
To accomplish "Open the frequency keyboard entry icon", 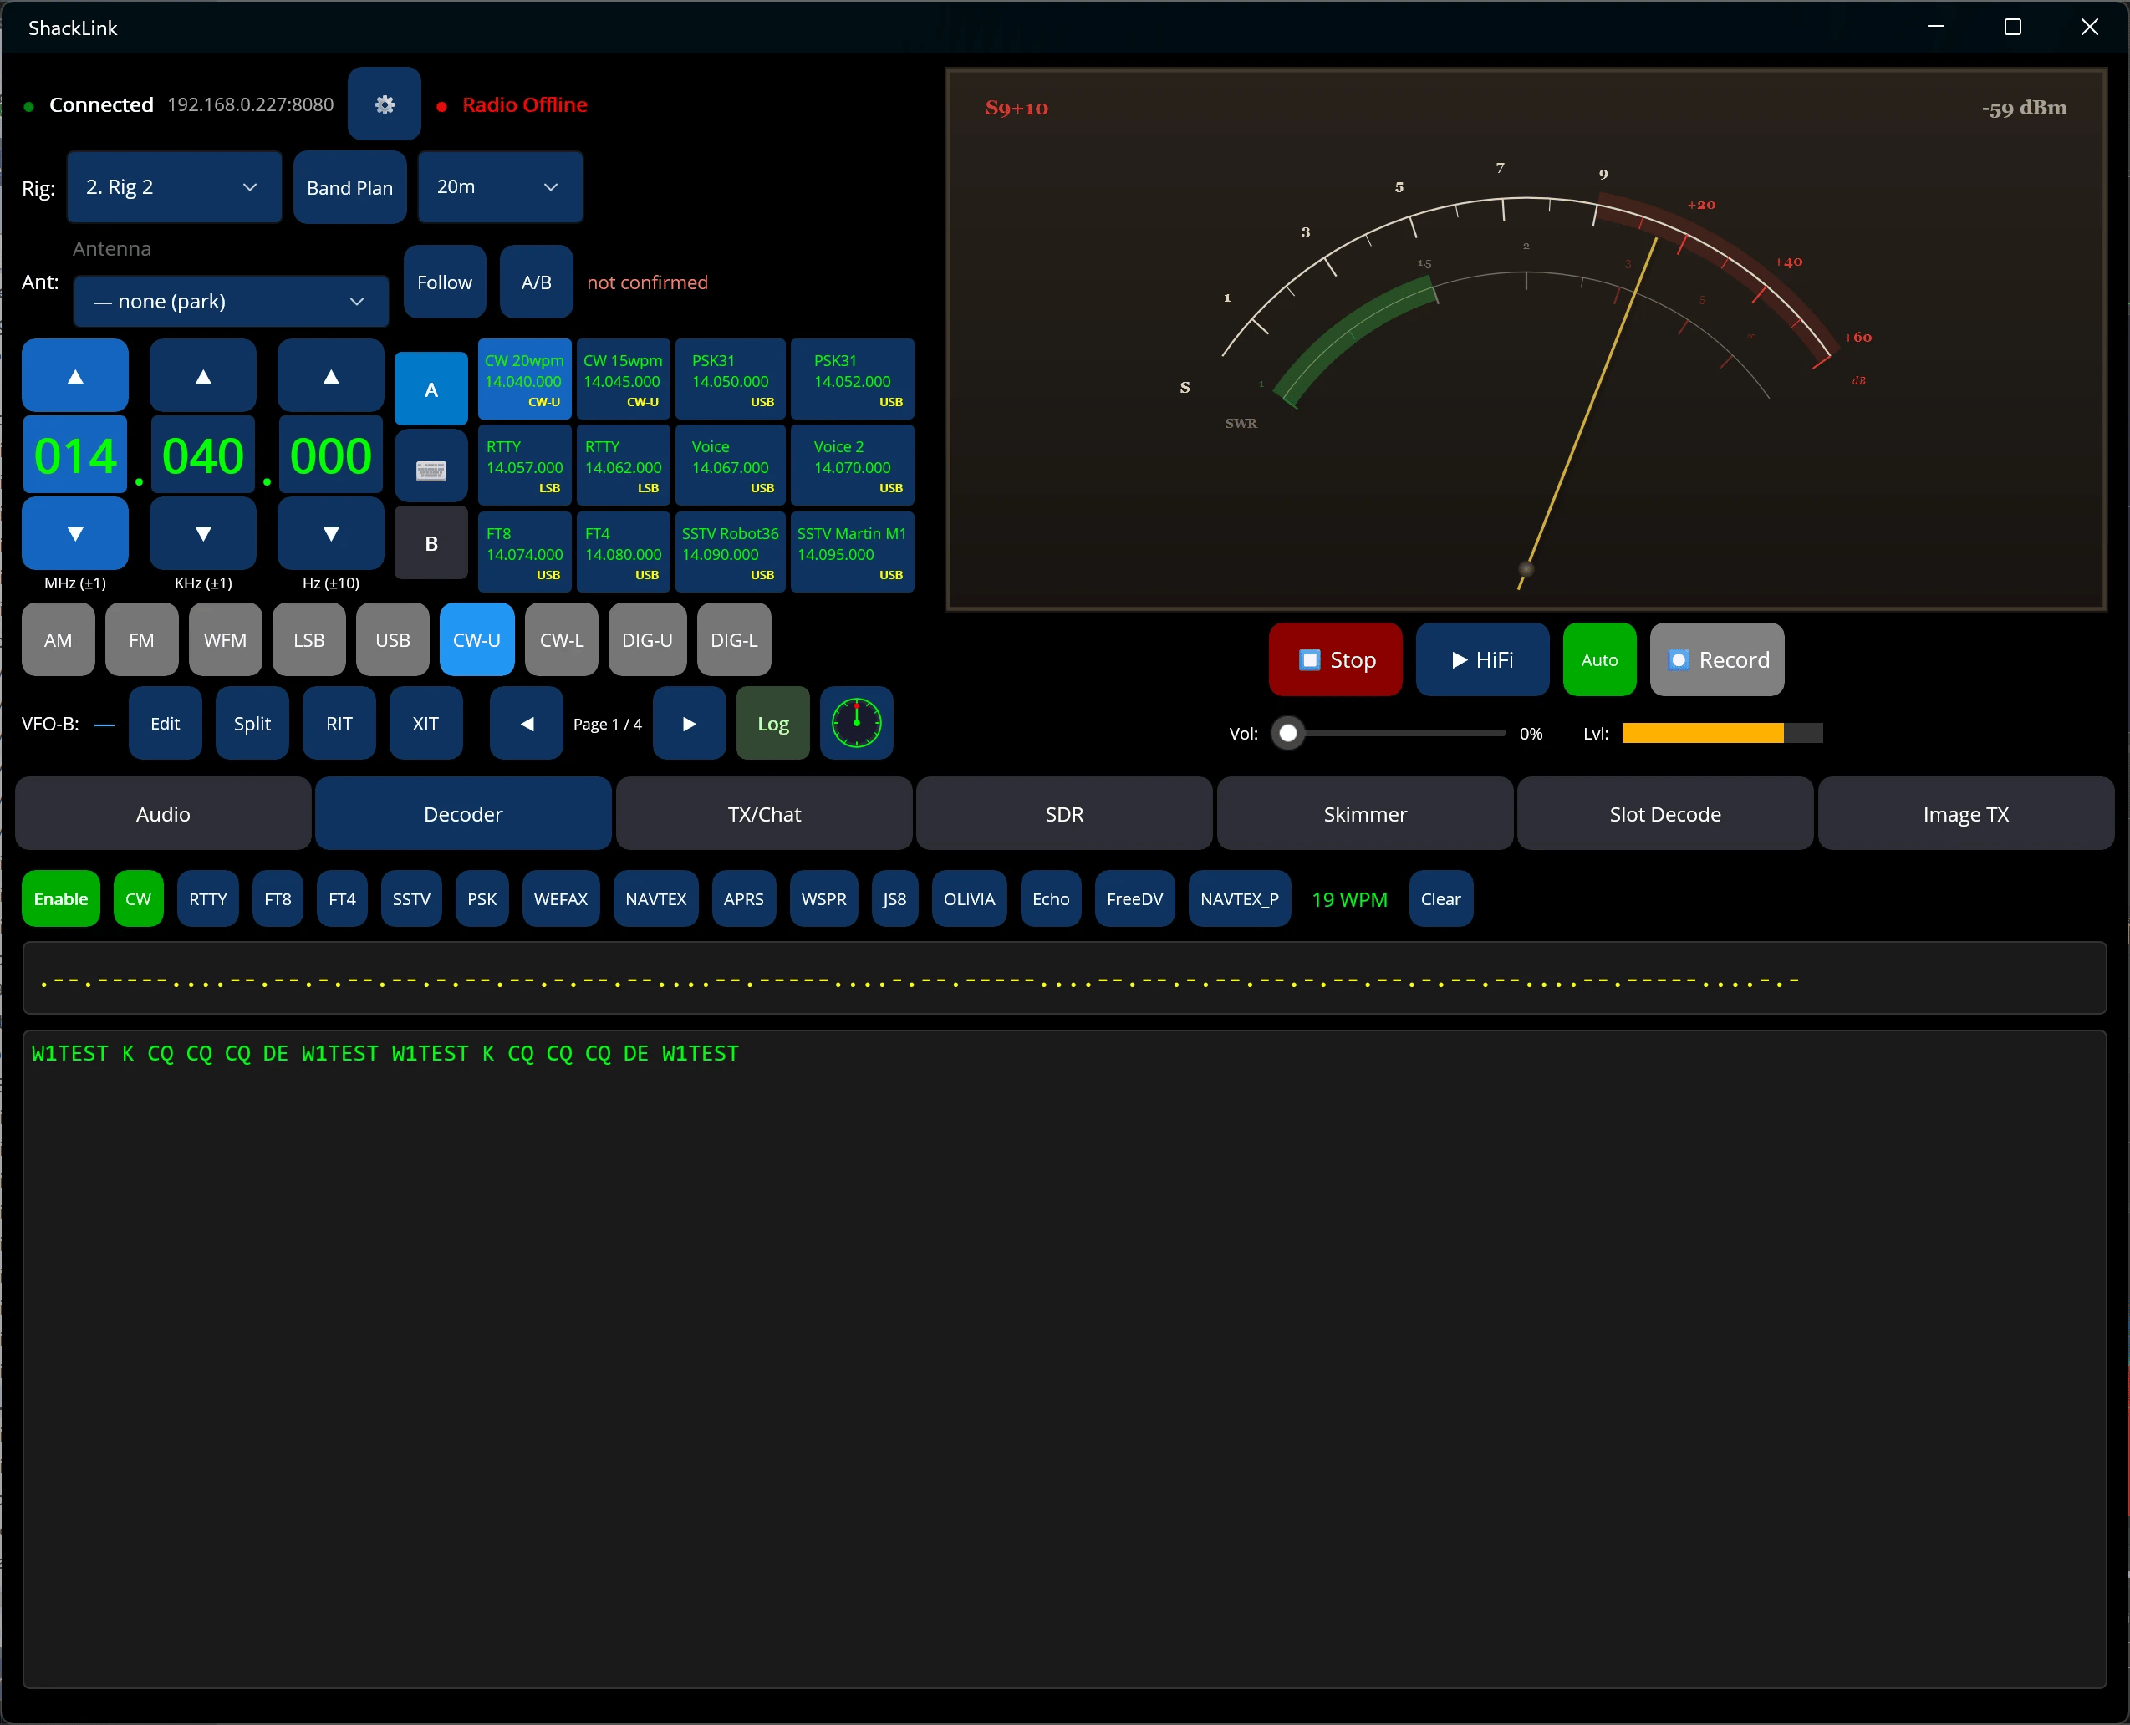I will [431, 467].
